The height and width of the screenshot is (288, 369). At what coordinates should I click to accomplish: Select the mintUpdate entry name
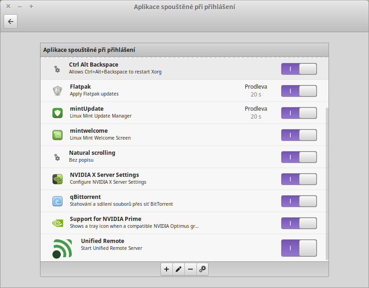(x=86, y=109)
